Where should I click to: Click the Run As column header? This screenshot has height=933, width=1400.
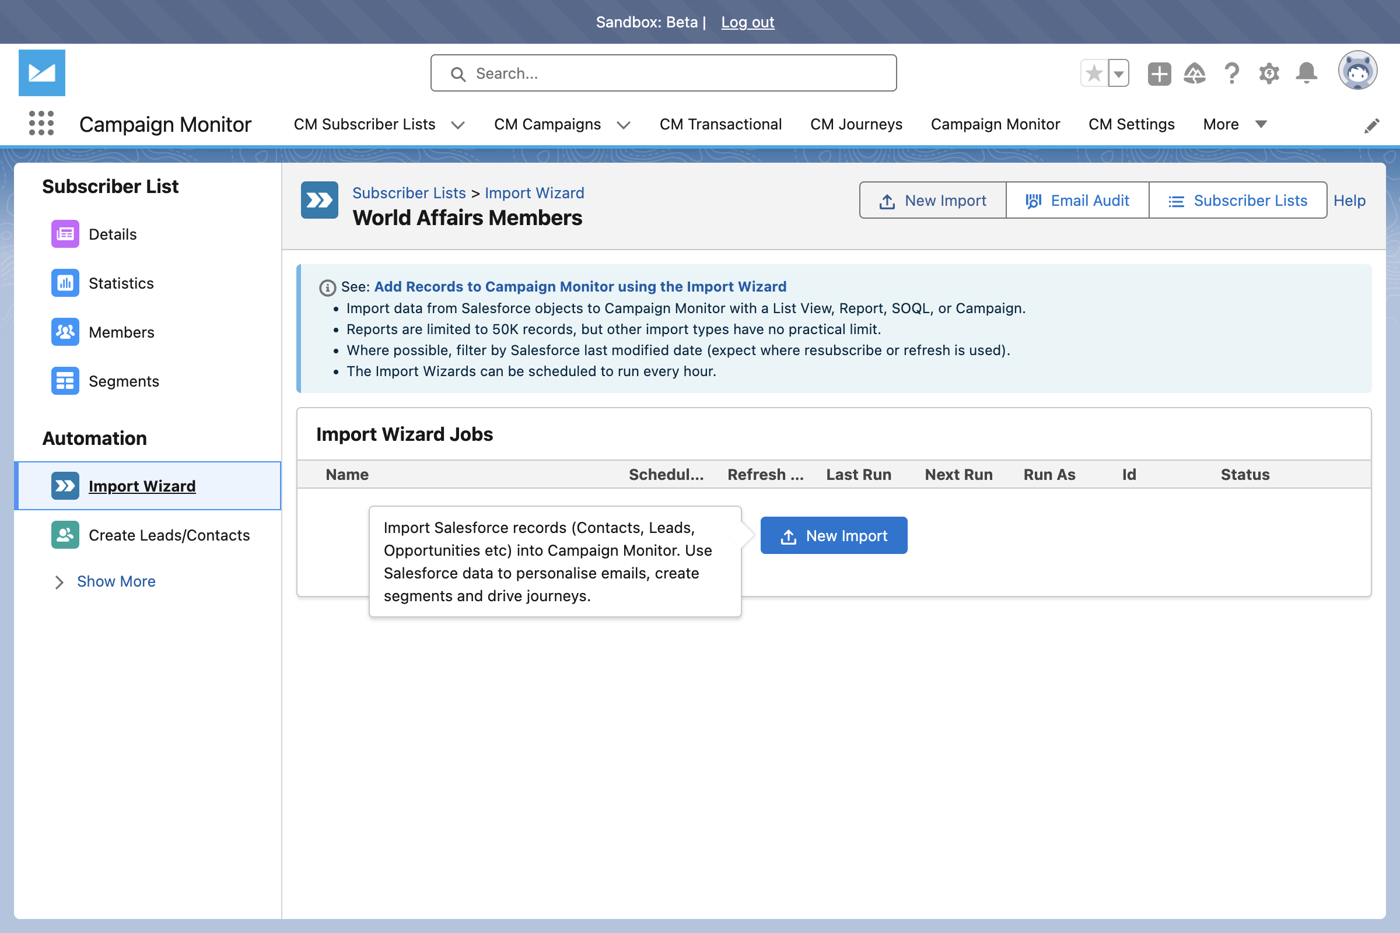click(1049, 474)
